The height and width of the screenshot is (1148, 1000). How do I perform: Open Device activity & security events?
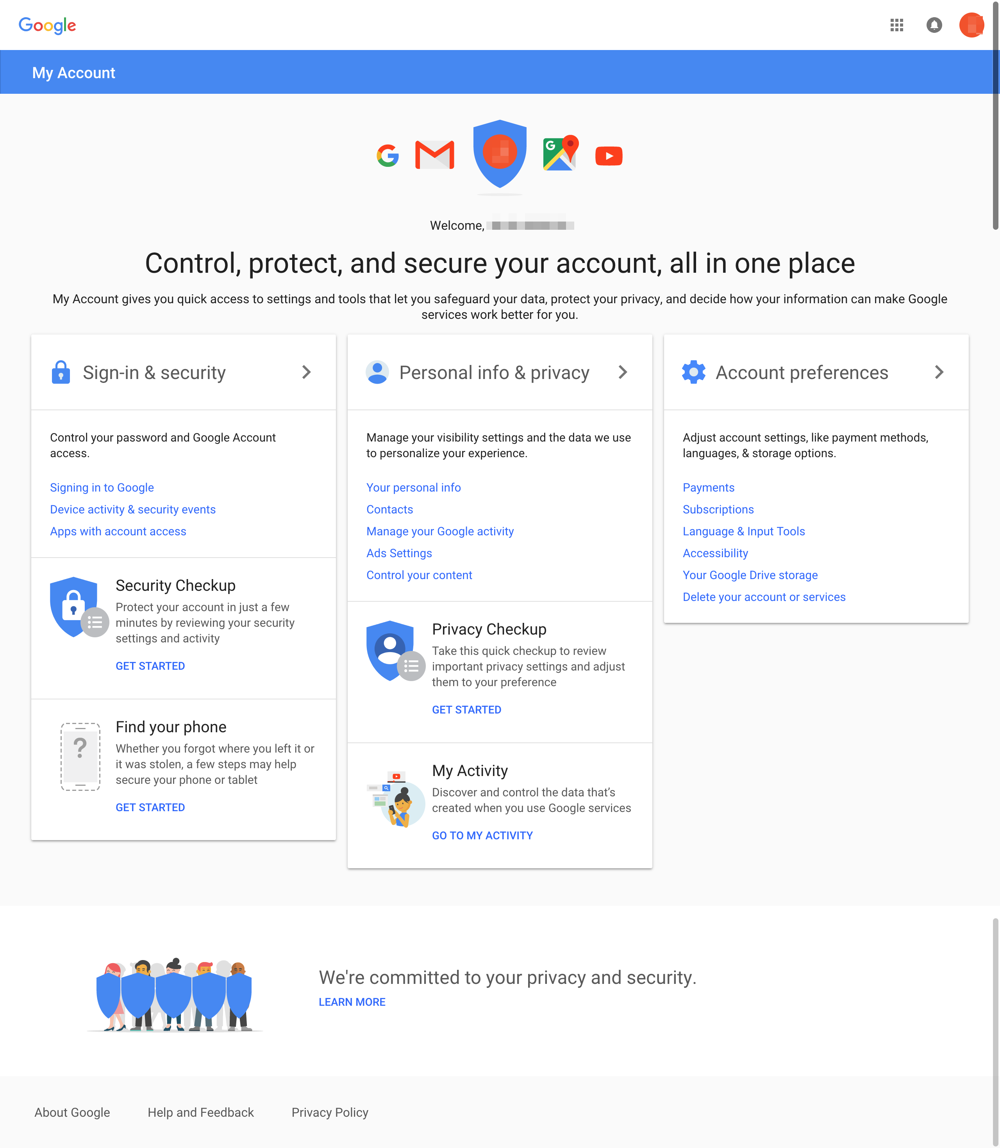[x=133, y=509]
